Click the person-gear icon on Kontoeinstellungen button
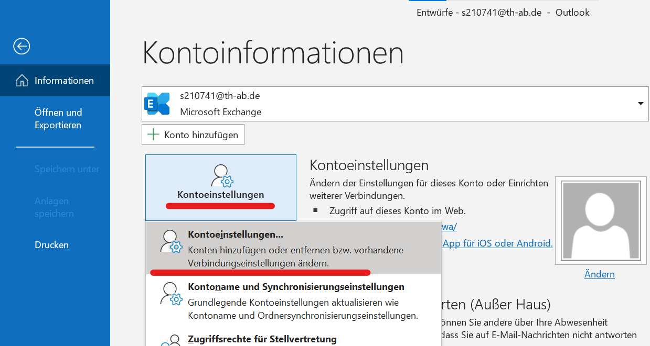 pyautogui.click(x=221, y=176)
